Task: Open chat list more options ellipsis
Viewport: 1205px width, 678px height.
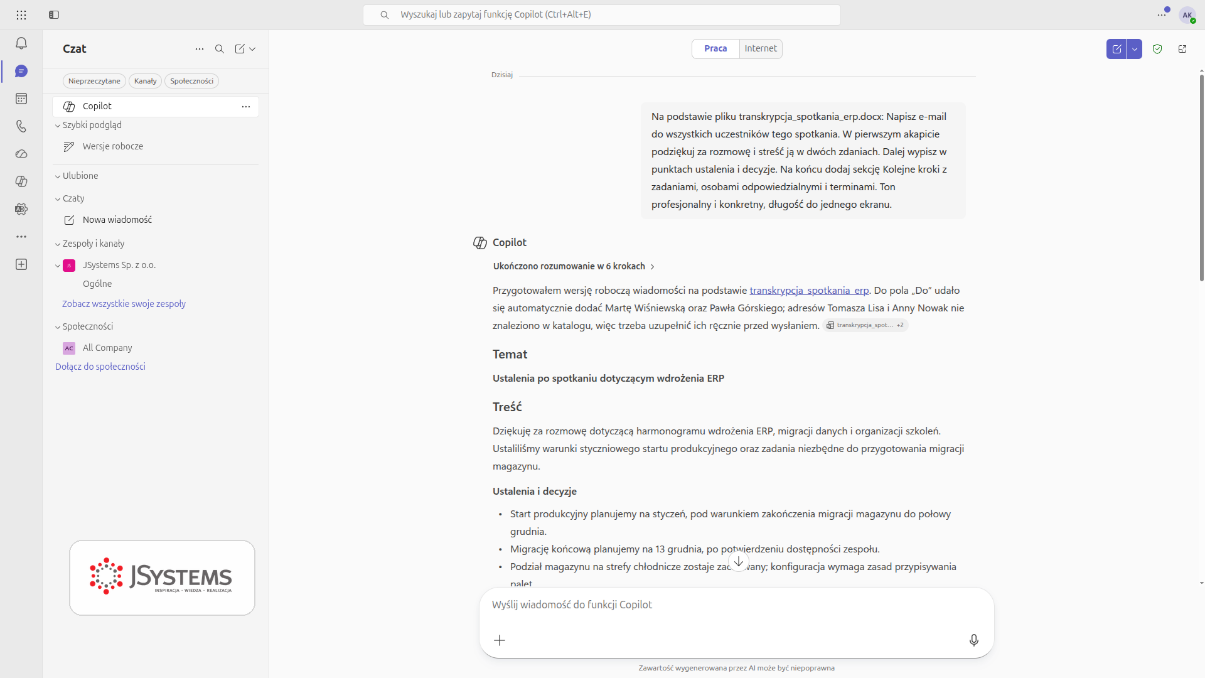Action: click(200, 49)
